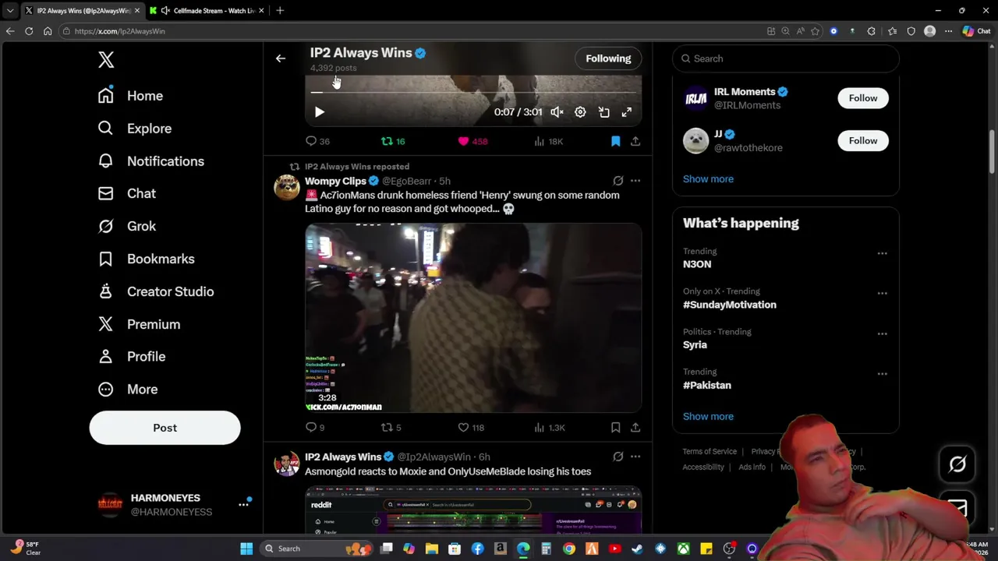The image size is (998, 561).
Task: Follow IRL Moments
Action: click(x=863, y=98)
